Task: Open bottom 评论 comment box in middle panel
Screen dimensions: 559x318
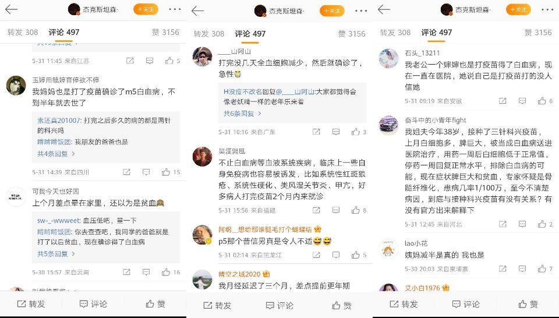Action: 280,305
